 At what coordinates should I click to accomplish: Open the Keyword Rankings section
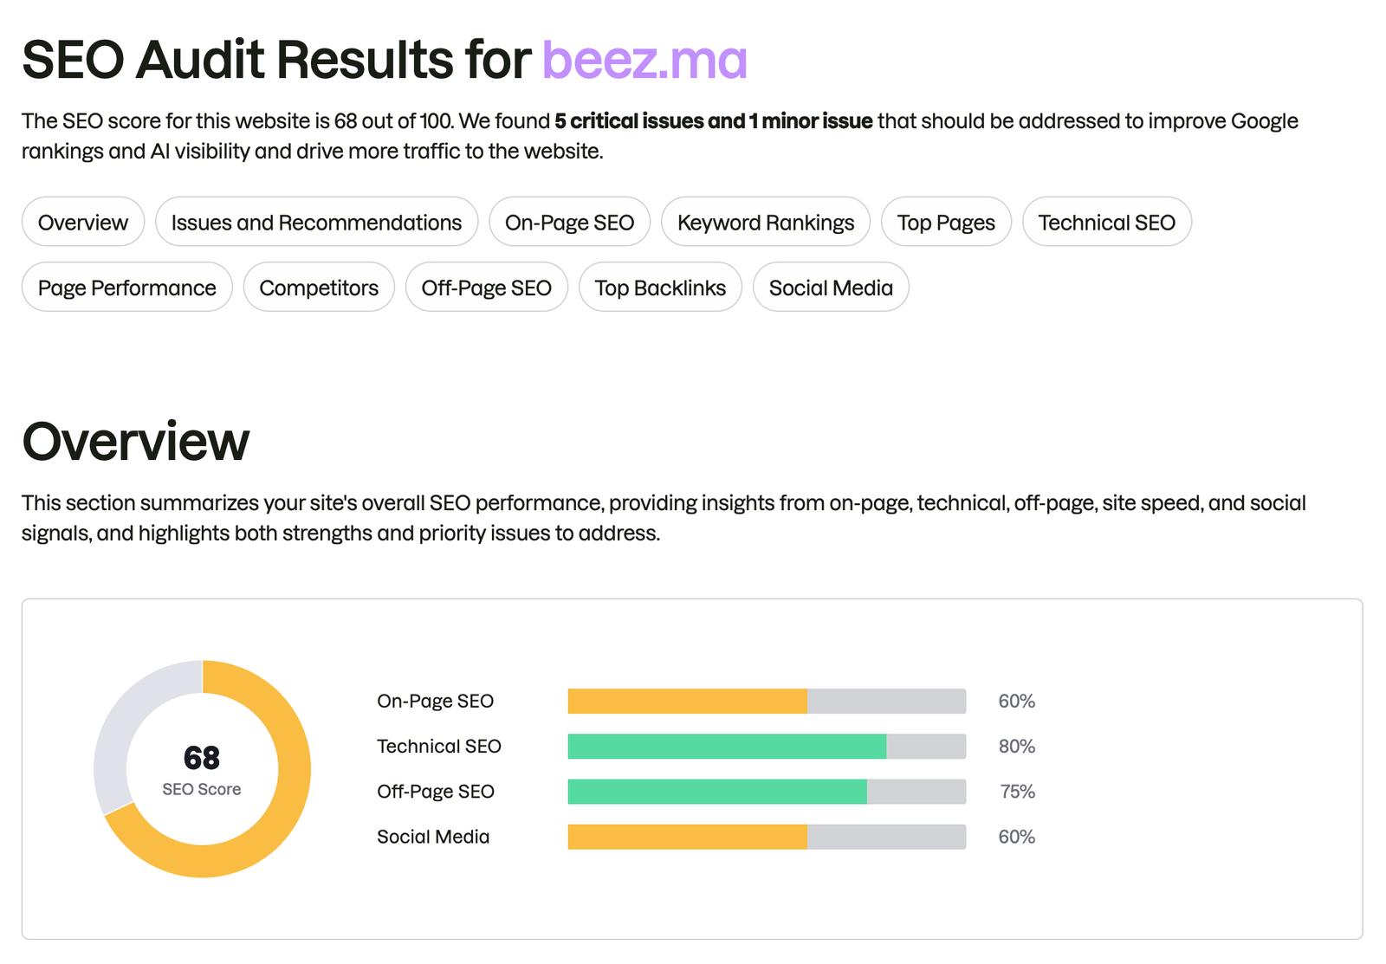point(765,222)
